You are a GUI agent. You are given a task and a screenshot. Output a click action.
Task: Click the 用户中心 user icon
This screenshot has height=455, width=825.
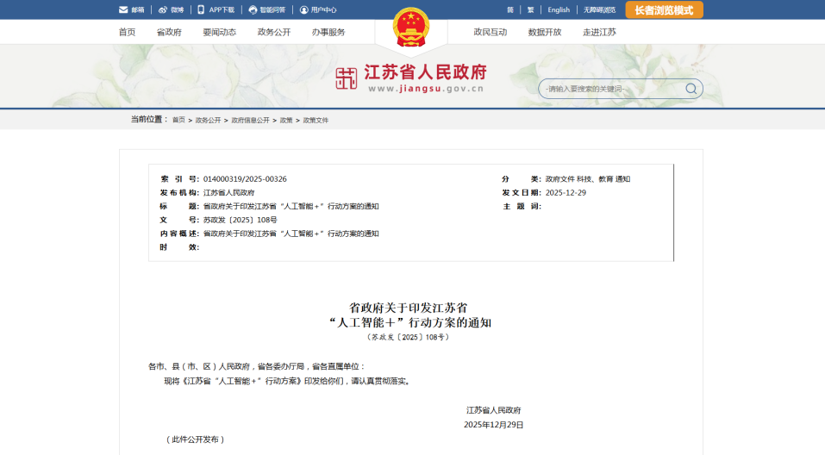(303, 9)
